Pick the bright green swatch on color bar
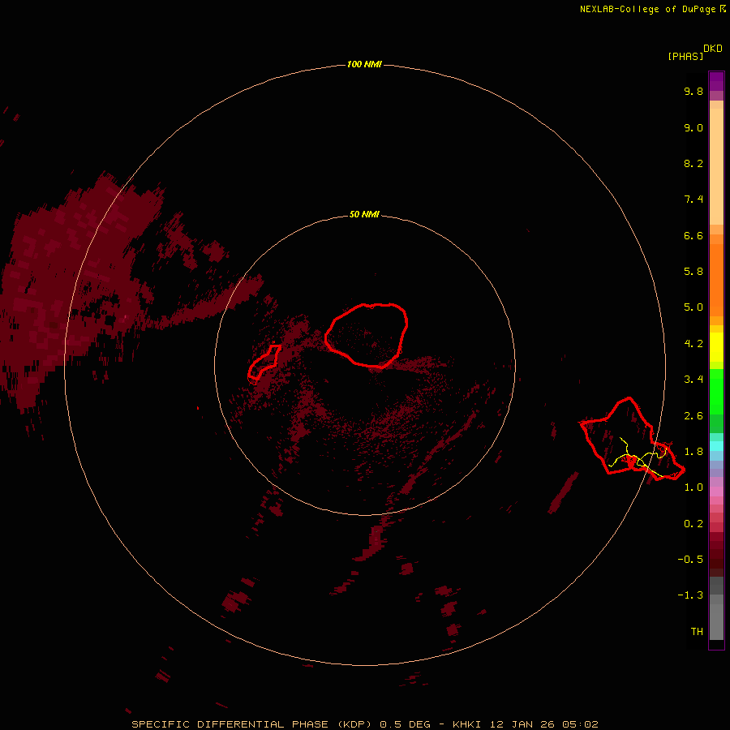730x730 pixels. [716, 391]
